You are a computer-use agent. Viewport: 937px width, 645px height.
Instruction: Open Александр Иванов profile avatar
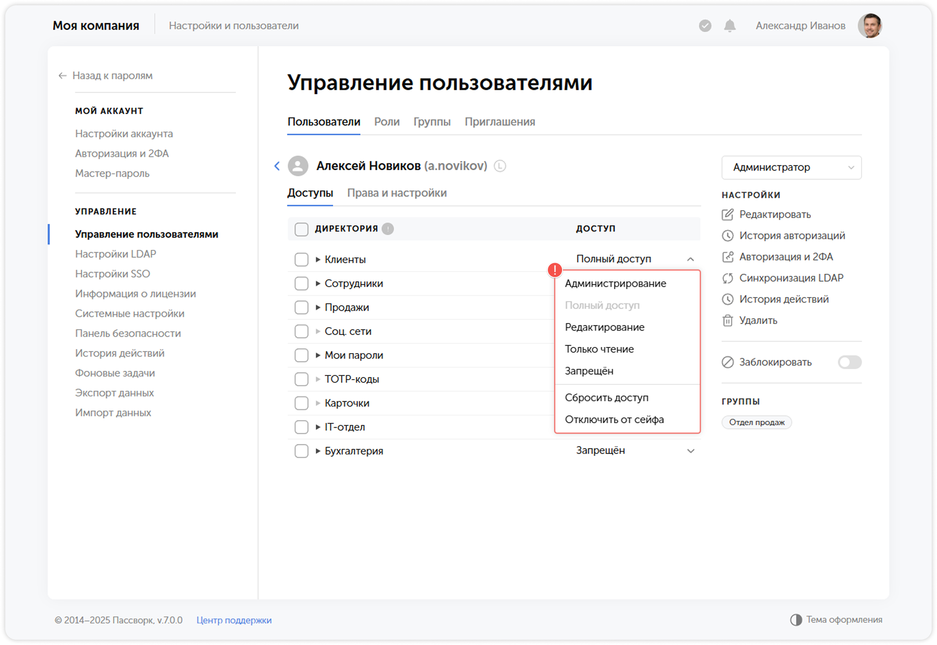tap(870, 26)
